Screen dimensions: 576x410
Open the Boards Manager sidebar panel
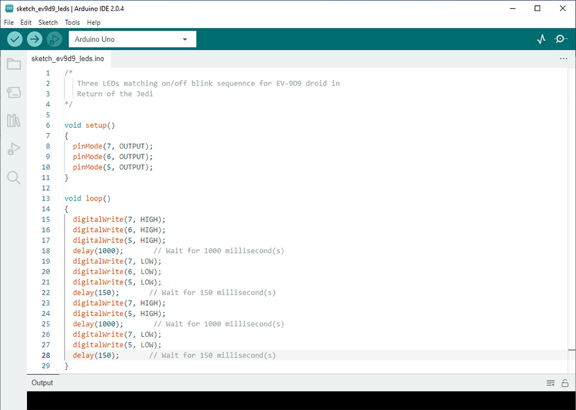pyautogui.click(x=14, y=92)
